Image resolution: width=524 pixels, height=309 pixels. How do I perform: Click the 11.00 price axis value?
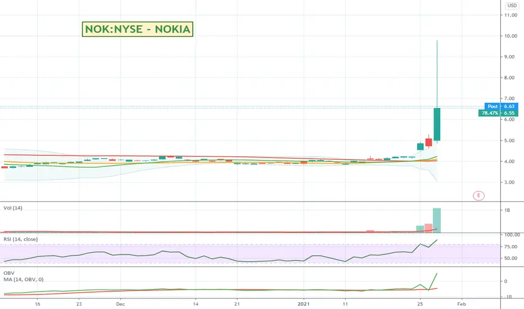[511, 15]
